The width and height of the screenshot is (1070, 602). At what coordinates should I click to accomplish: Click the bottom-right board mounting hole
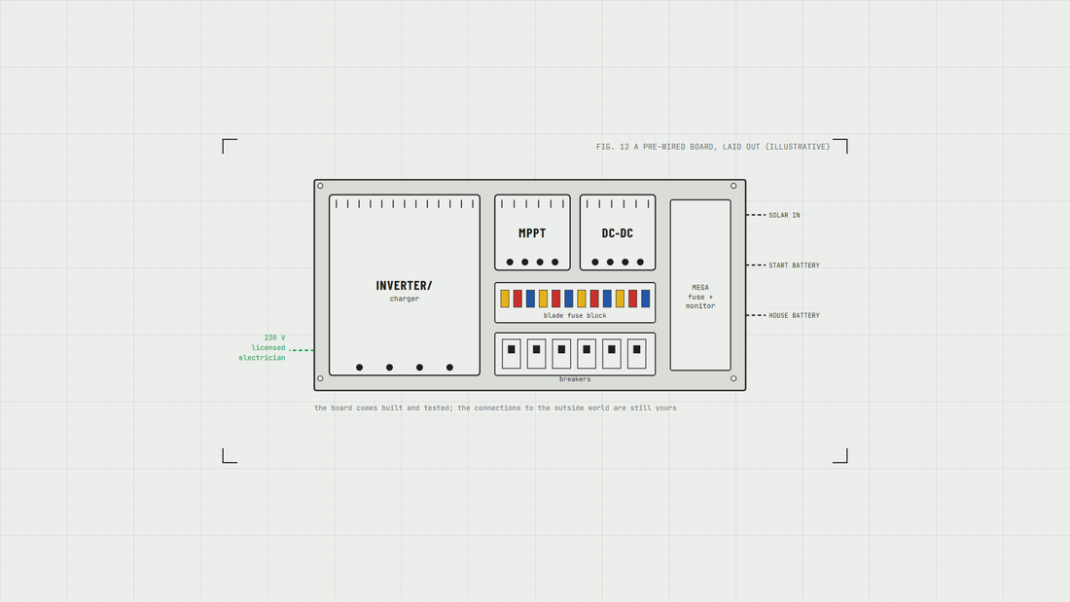(733, 378)
